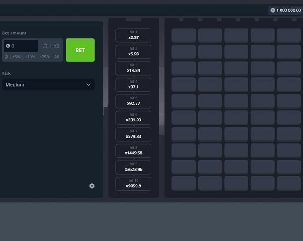Bet entire balance with All
Screen dimensions: 303x241
[57, 57]
